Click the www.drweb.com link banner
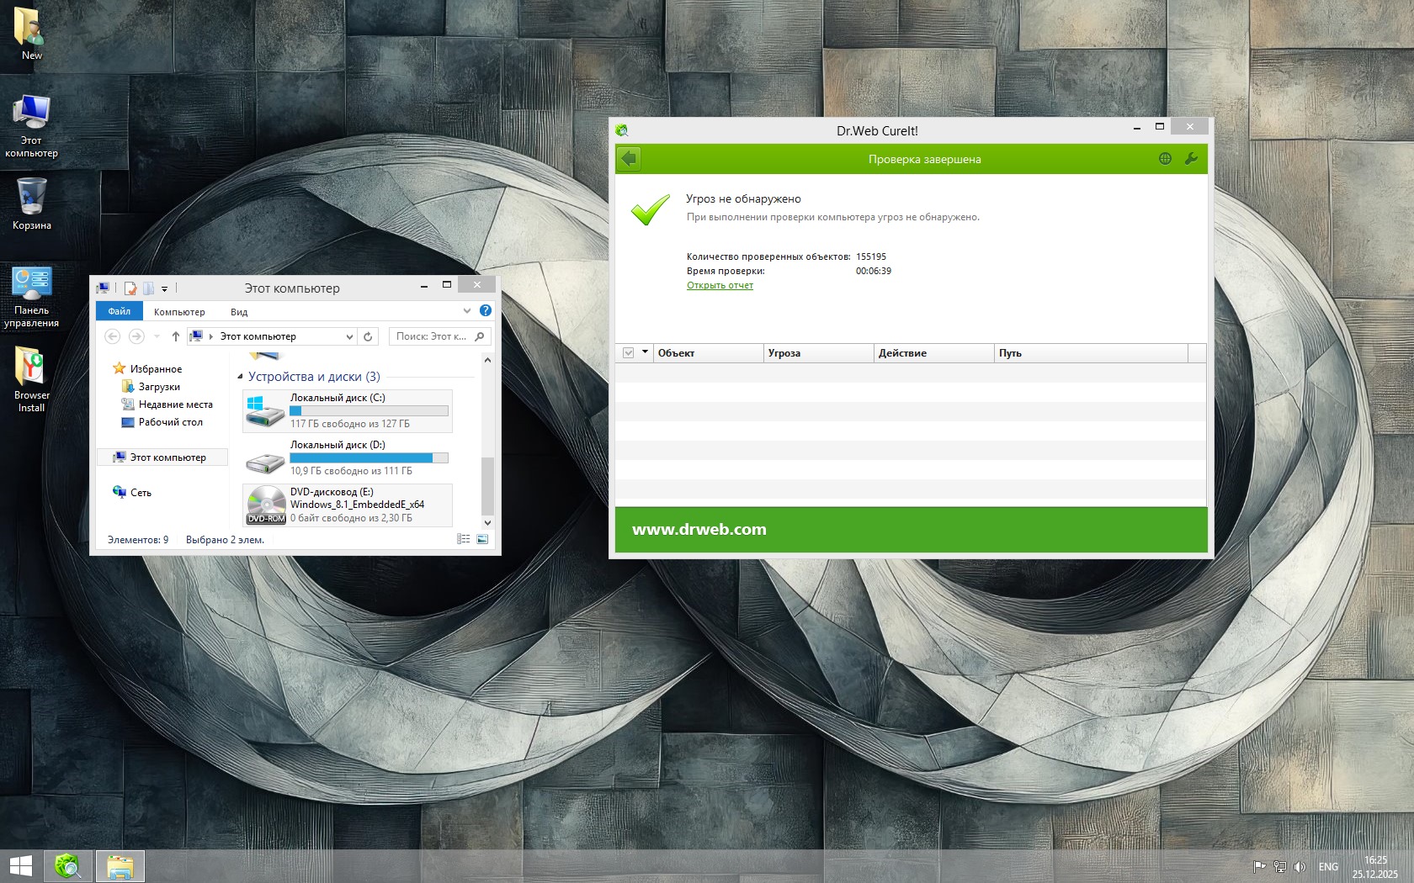The width and height of the screenshot is (1414, 883). point(699,530)
